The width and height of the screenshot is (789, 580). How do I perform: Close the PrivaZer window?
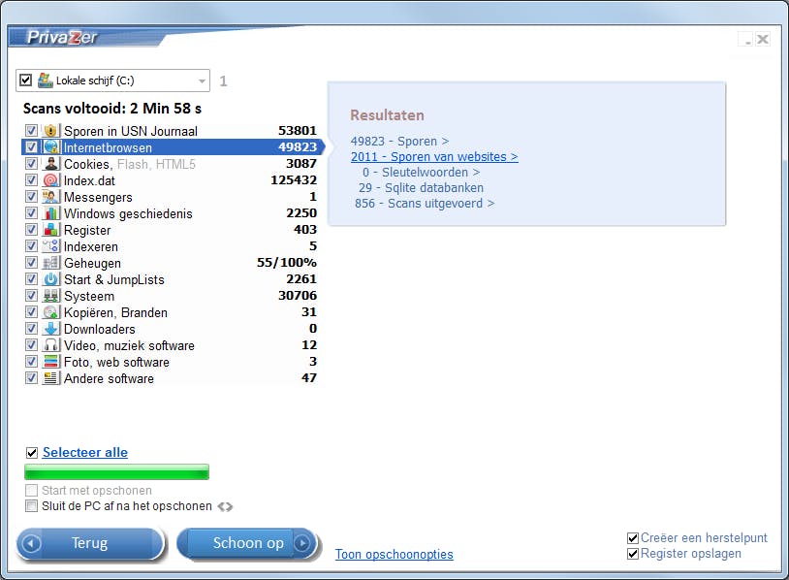[x=763, y=39]
